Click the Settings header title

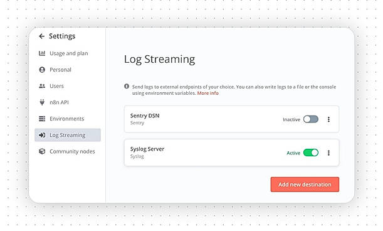click(62, 36)
